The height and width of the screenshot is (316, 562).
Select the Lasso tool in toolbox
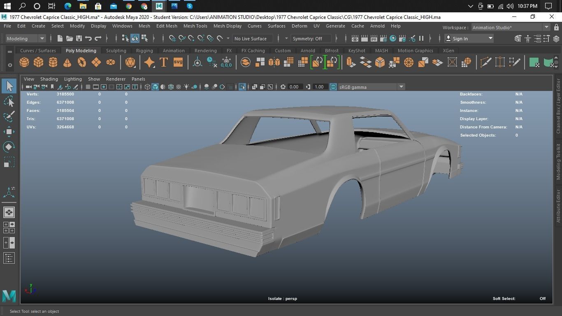(9, 101)
